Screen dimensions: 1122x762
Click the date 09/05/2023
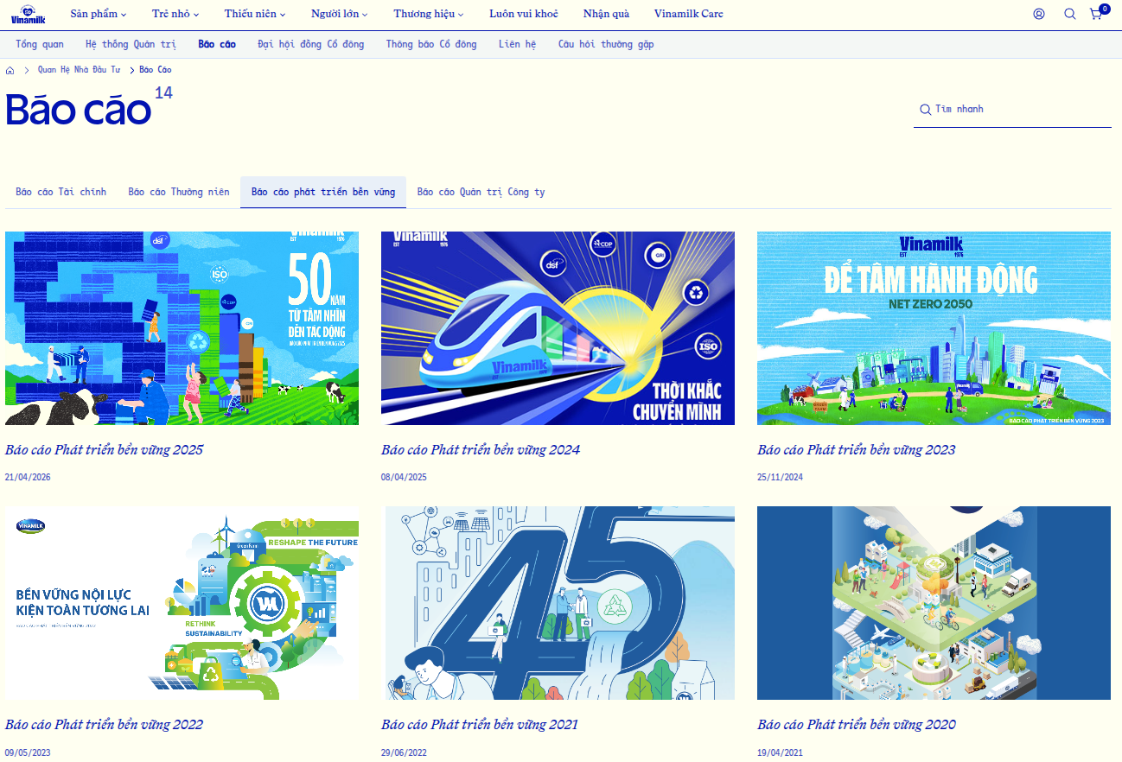pos(28,752)
